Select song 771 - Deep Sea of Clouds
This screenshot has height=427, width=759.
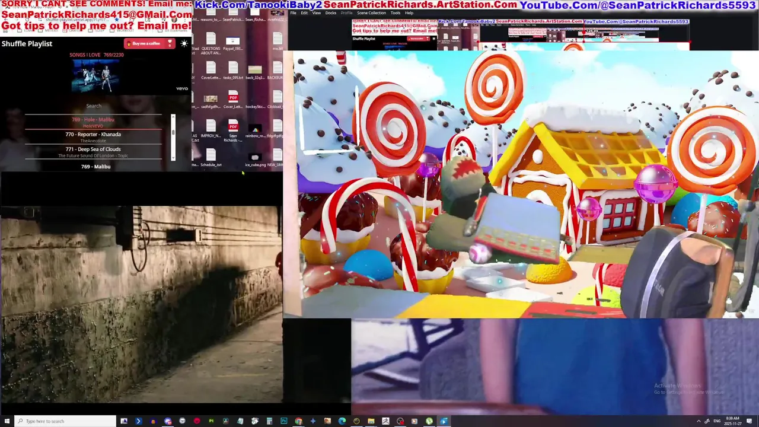[x=93, y=152]
